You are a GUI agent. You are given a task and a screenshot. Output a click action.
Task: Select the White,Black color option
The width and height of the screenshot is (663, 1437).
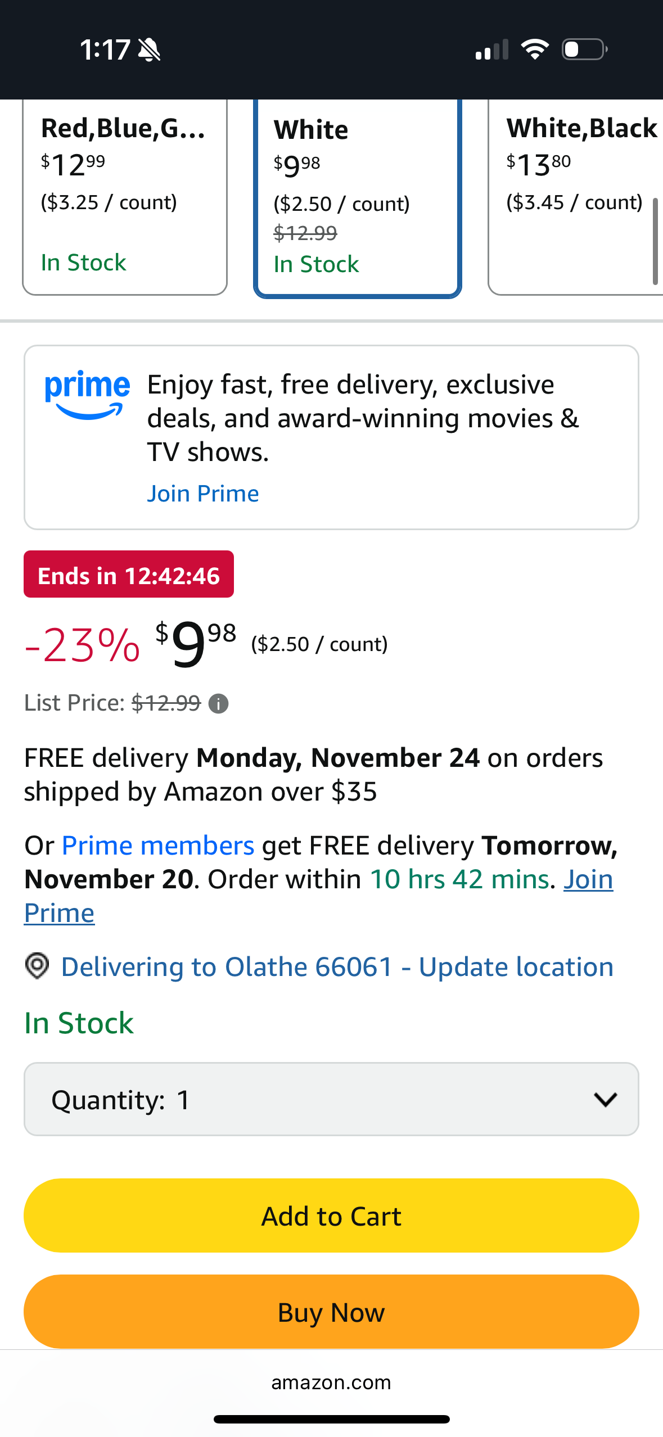click(x=575, y=197)
